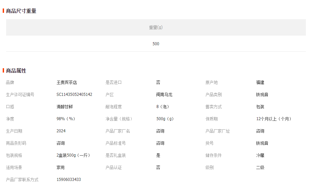Click 咨询 beside 产品厂家厂址
Viewport: 312px width, 187px height.
tap(260, 131)
